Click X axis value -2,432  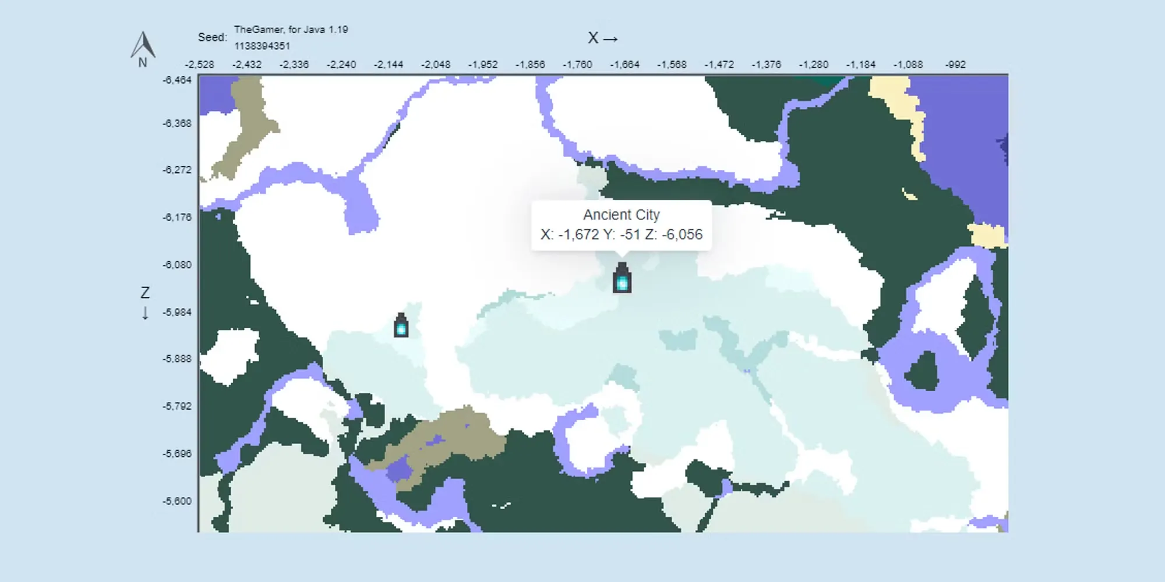click(246, 65)
